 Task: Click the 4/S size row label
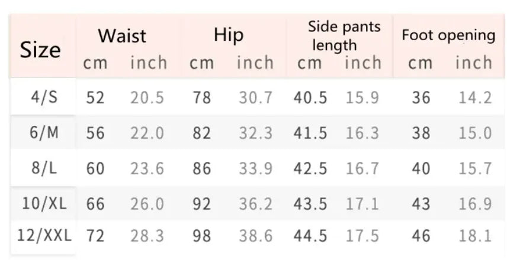(x=44, y=97)
